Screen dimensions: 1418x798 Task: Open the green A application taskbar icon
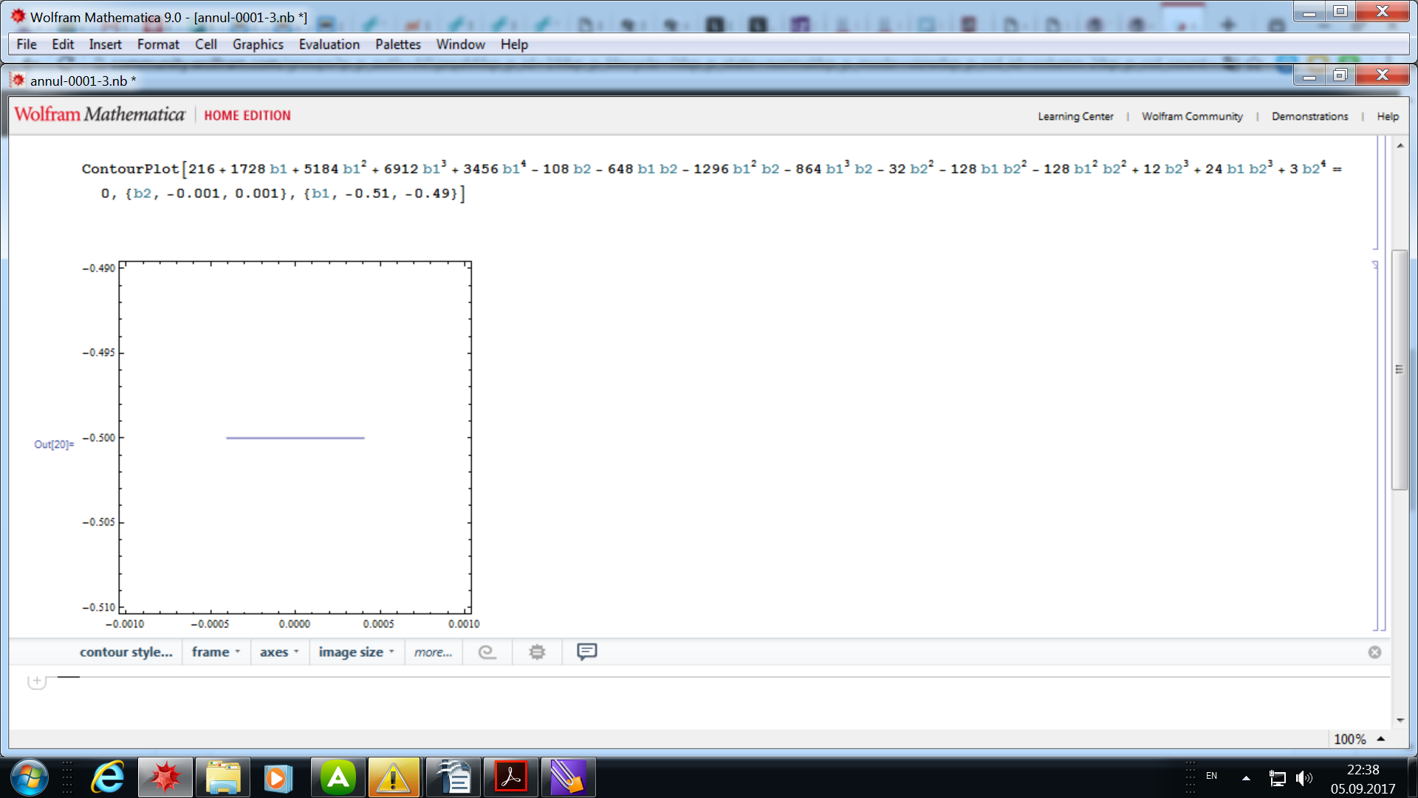[338, 778]
